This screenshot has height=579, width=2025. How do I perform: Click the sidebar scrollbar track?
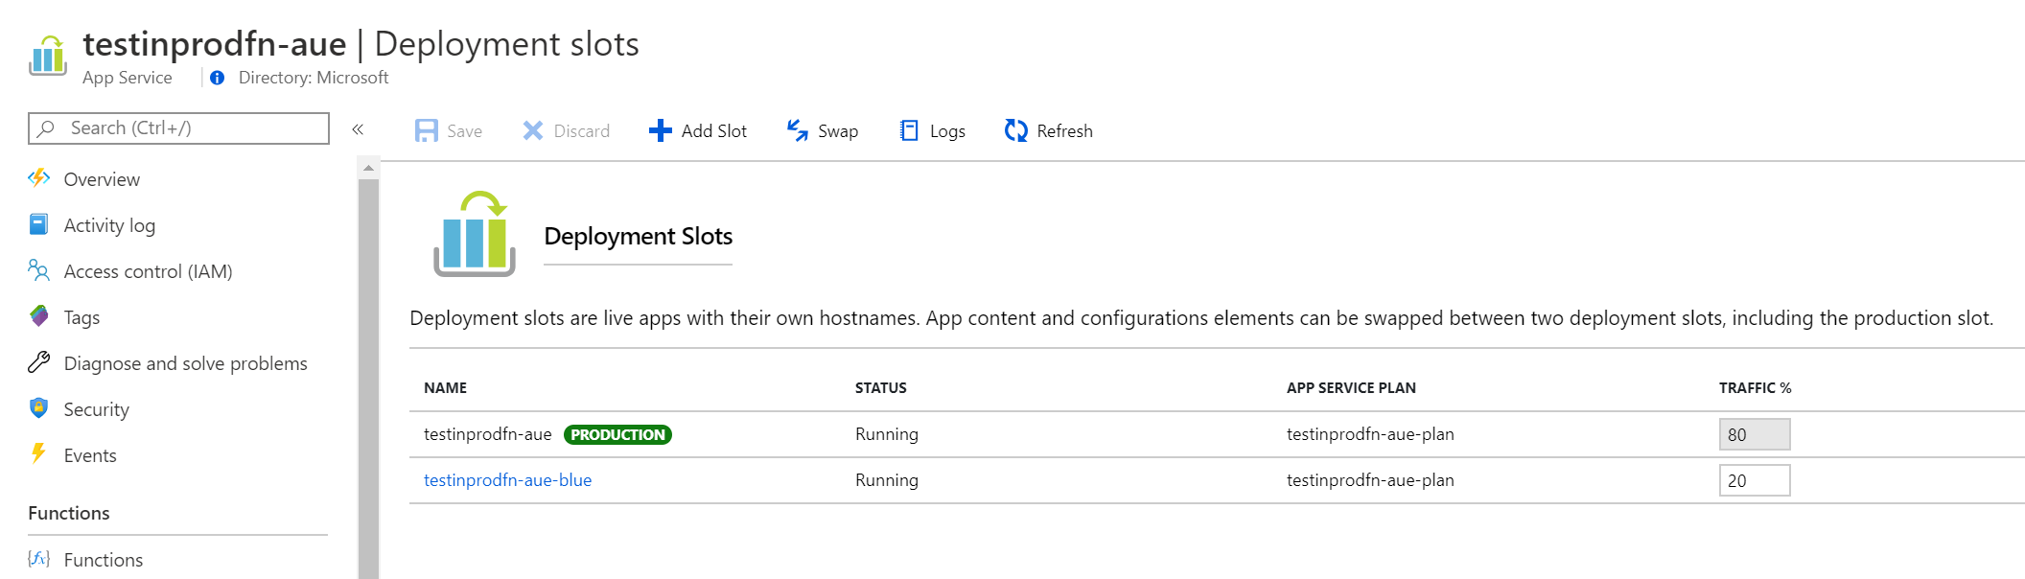(368, 379)
